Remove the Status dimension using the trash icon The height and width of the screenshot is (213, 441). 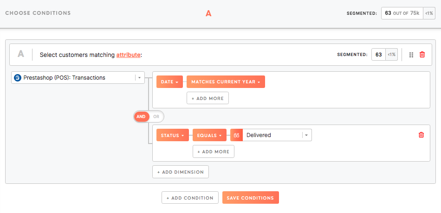point(421,135)
